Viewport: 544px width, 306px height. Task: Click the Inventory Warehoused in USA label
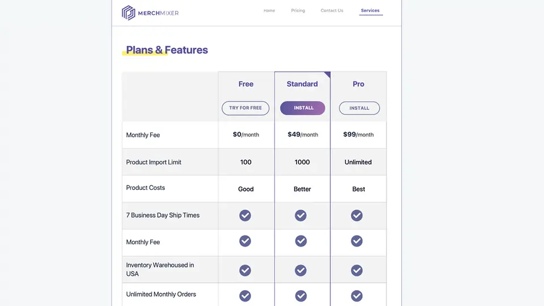click(160, 269)
